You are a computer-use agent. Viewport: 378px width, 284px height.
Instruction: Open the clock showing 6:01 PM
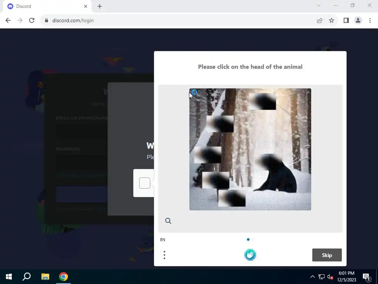[346, 277]
